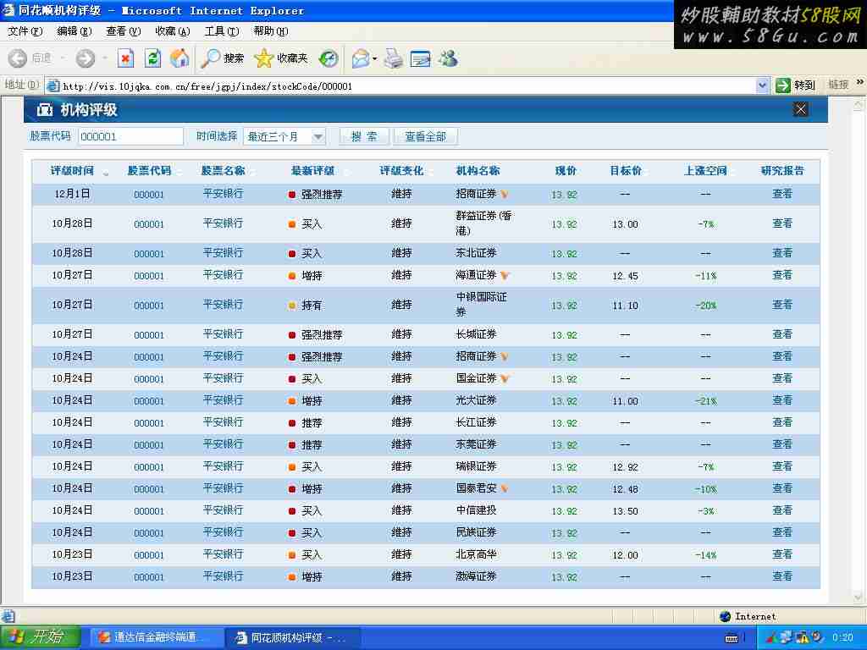The height and width of the screenshot is (650, 867).
Task: Click the 群益证券(香港) institution name
Action: pos(483,223)
